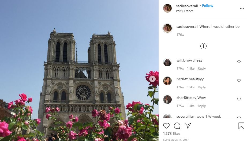The width and height of the screenshot is (247, 141).
Task: Reply to hcrriet's comment
Action: [202, 87]
